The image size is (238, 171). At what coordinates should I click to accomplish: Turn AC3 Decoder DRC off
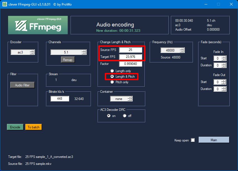point(125,116)
